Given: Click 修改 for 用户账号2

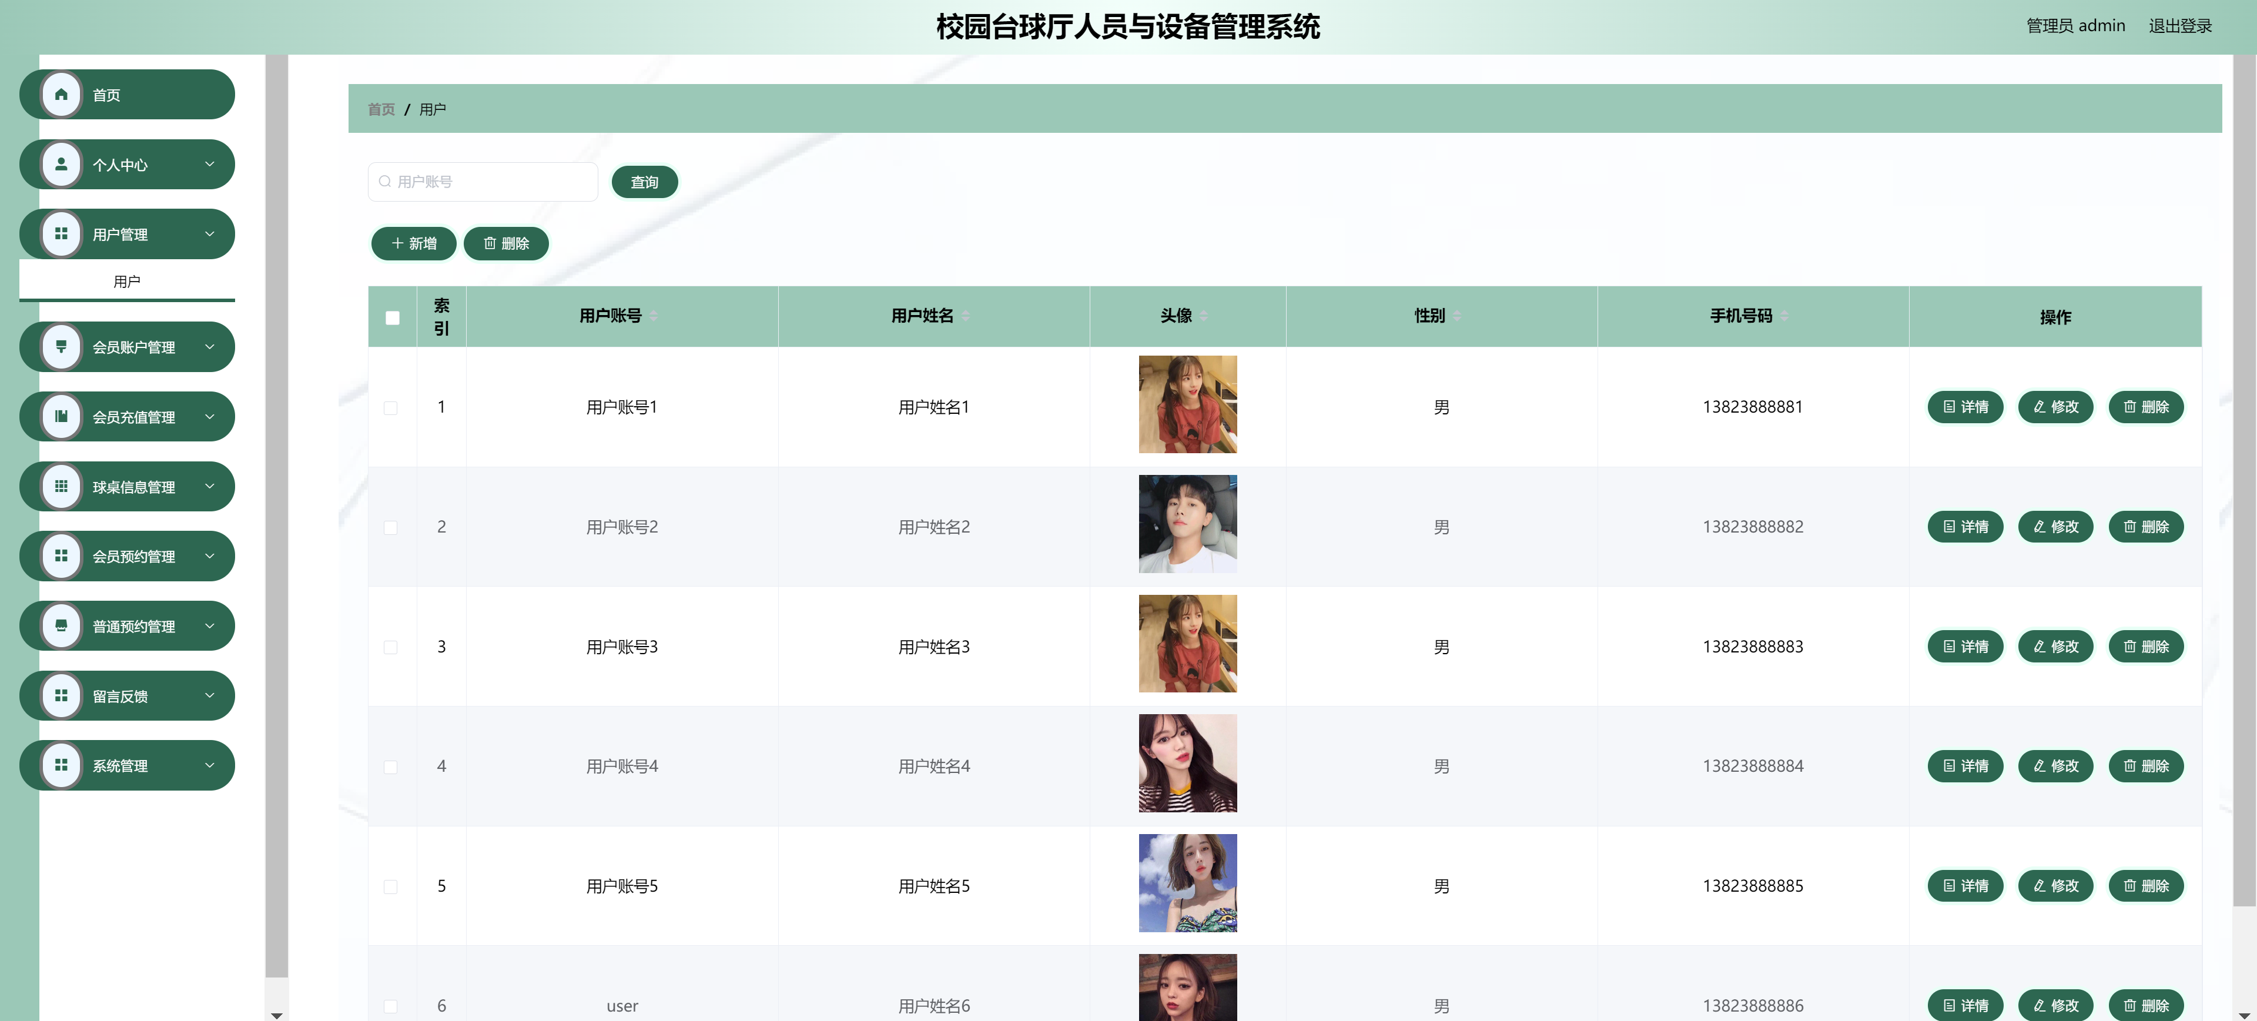Looking at the screenshot, I should point(2055,527).
